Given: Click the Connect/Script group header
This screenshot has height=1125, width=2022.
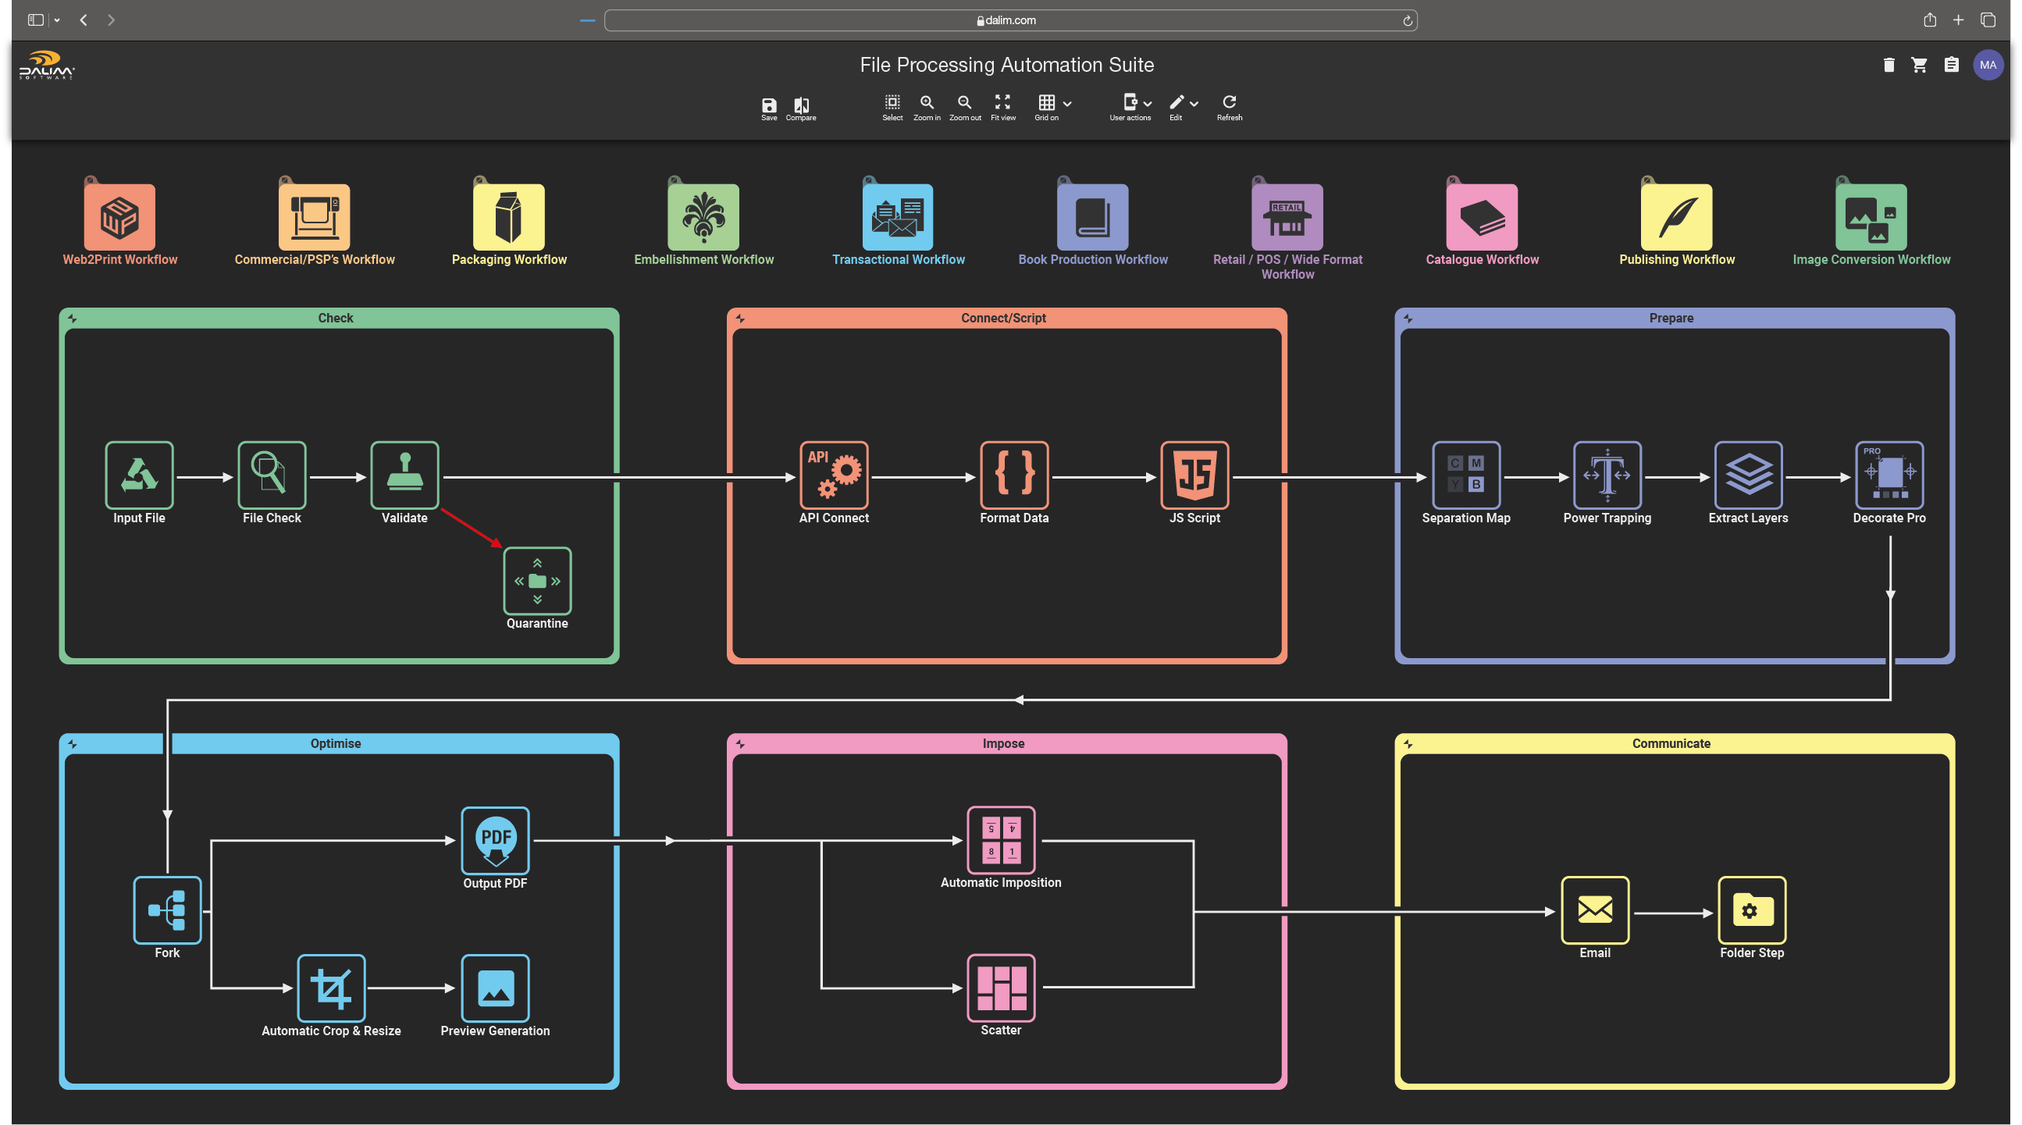Looking at the screenshot, I should point(1006,318).
